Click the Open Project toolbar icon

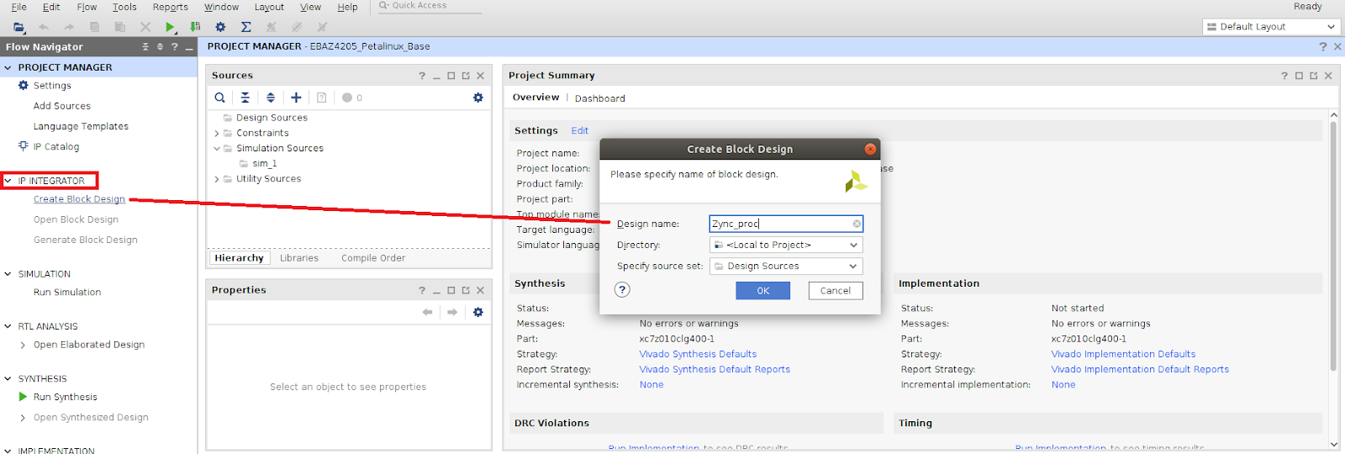pos(18,27)
